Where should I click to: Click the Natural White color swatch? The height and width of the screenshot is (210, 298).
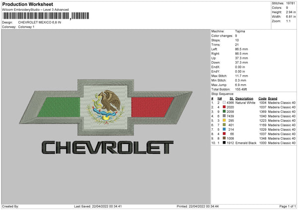click(224, 103)
